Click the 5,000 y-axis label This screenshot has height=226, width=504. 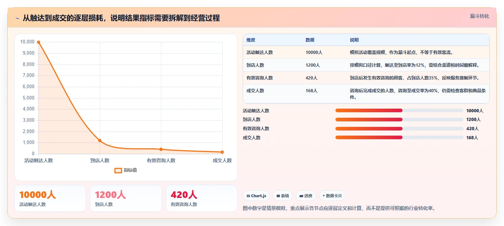coord(28,98)
